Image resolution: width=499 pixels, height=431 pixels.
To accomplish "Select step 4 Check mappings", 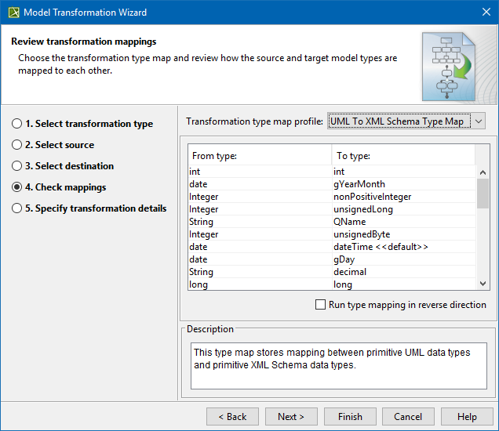I will [x=59, y=187].
